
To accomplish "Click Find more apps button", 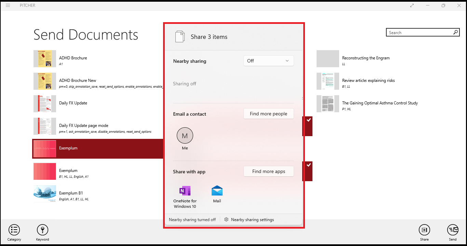I will coord(268,171).
